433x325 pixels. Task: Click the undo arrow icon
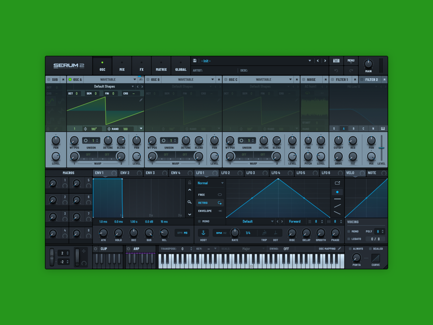point(336,70)
